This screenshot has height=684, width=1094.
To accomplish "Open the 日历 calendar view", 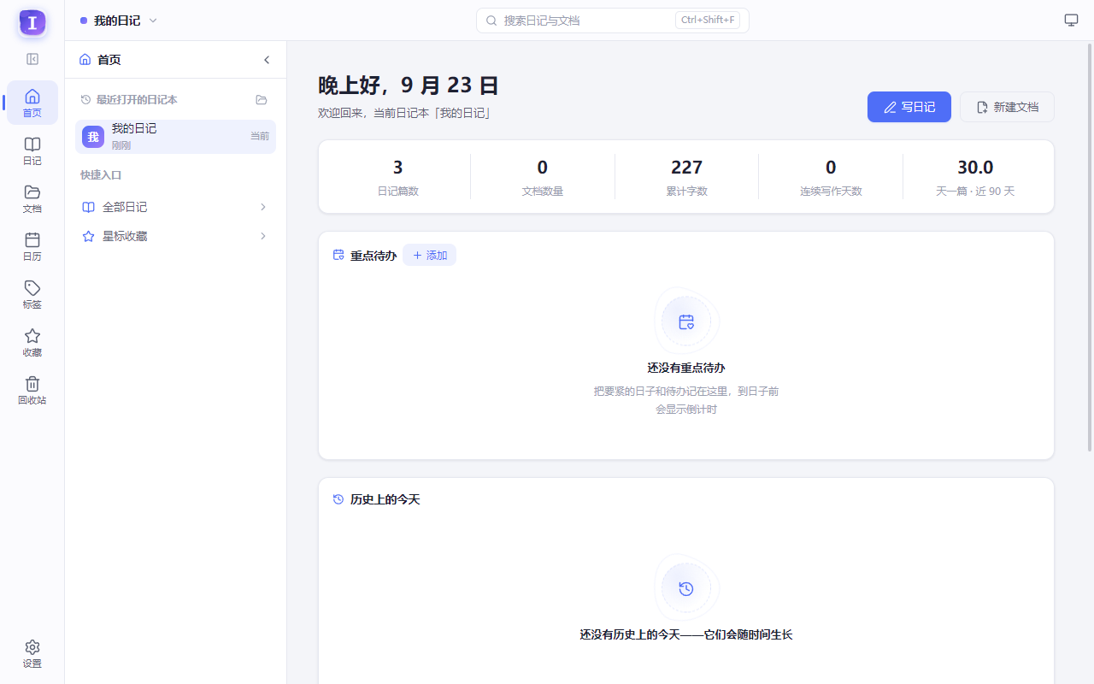I will (x=32, y=246).
